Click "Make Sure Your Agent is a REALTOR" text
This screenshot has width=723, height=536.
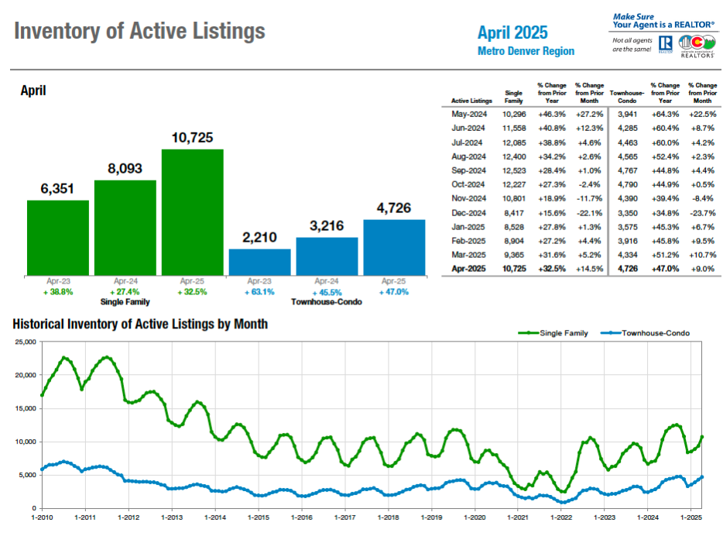tap(663, 20)
